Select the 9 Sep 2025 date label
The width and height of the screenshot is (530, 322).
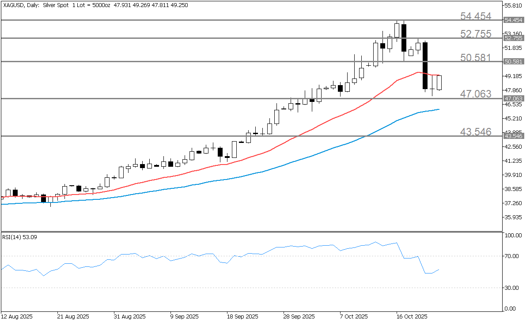coord(185,317)
